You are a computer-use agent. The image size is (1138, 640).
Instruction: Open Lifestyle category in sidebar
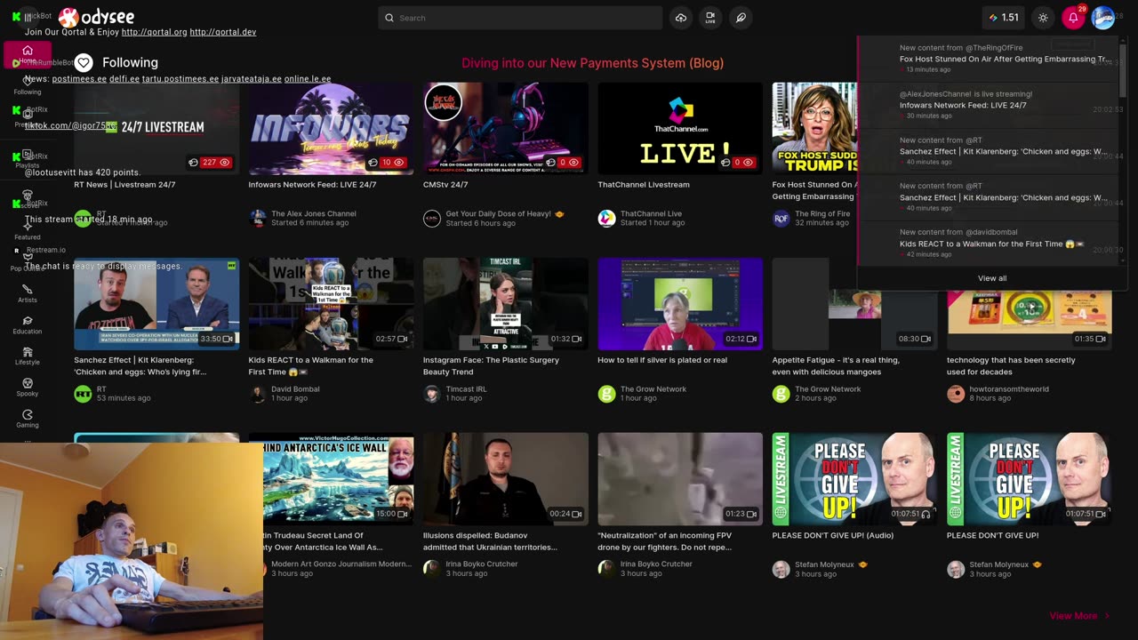pyautogui.click(x=28, y=356)
